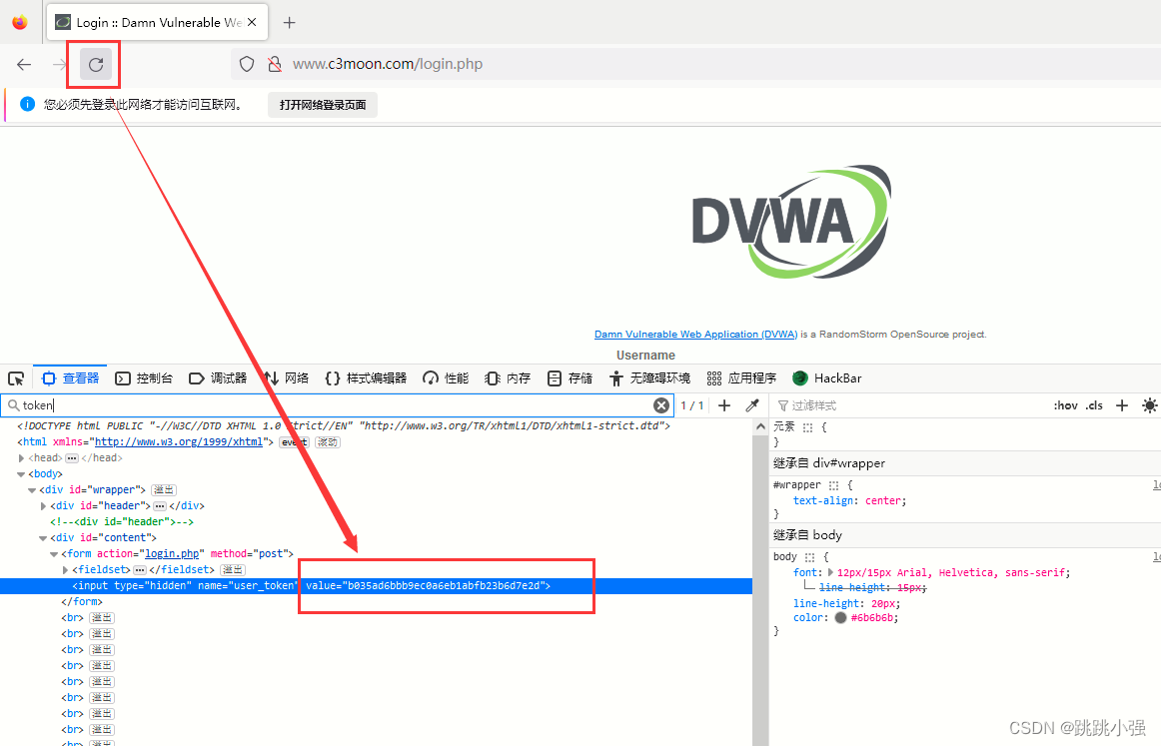This screenshot has width=1161, height=746.
Task: Click the event badge on html tag
Action: pos(294,442)
